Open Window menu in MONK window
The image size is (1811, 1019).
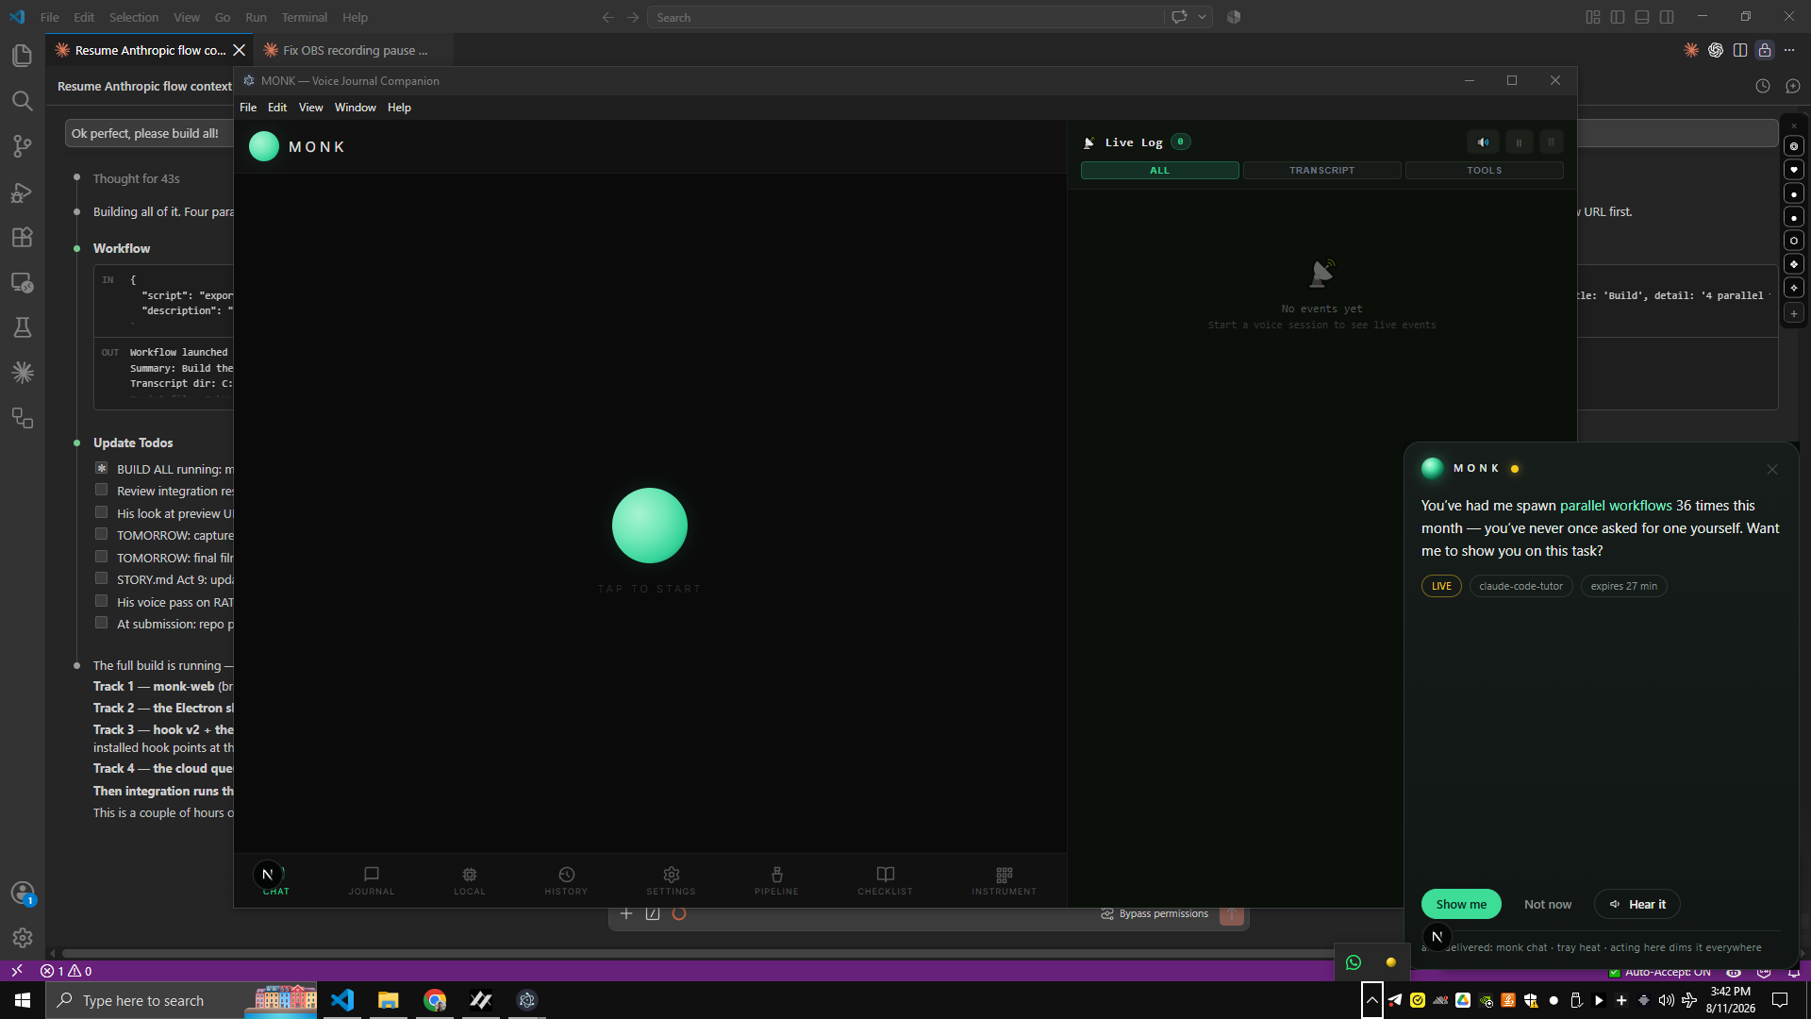[x=356, y=108]
